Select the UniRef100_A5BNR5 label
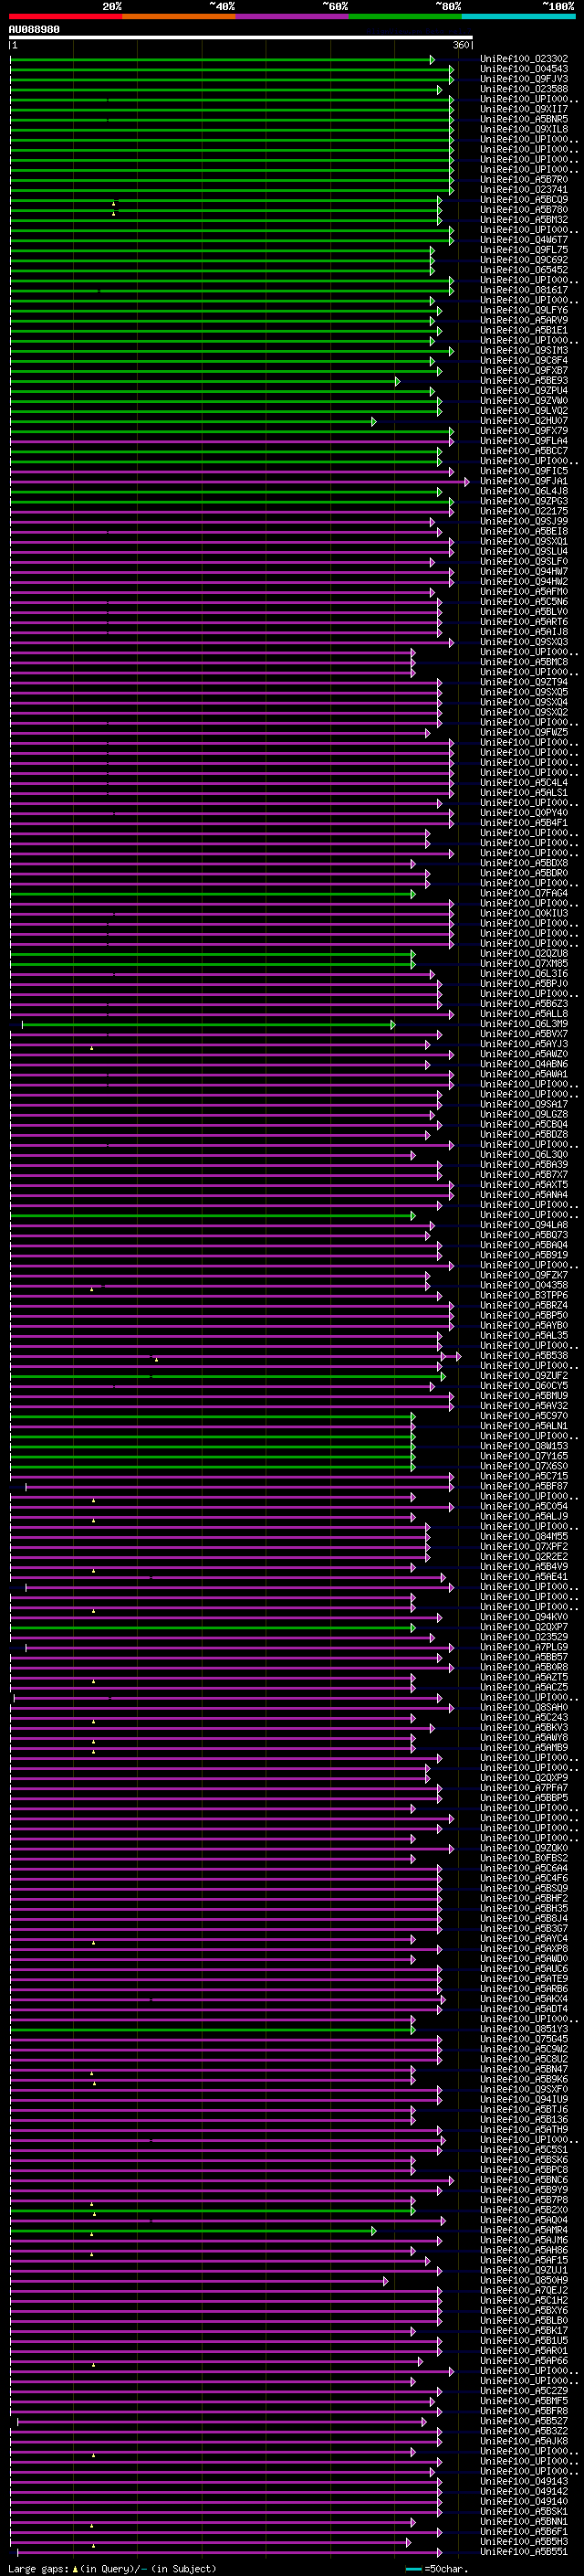Screen dimensions: 584x2576 click(524, 120)
